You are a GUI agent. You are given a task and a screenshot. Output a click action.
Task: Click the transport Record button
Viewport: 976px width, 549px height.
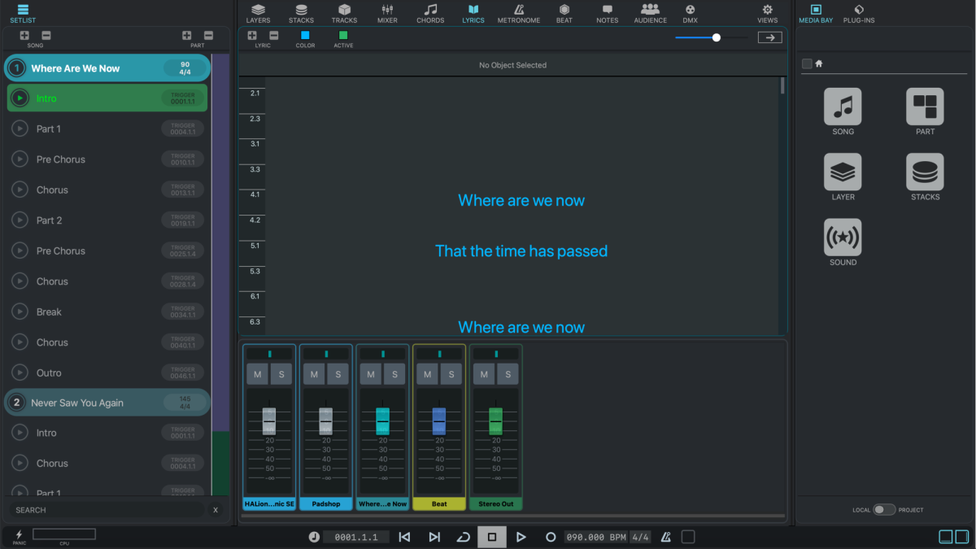(x=551, y=537)
